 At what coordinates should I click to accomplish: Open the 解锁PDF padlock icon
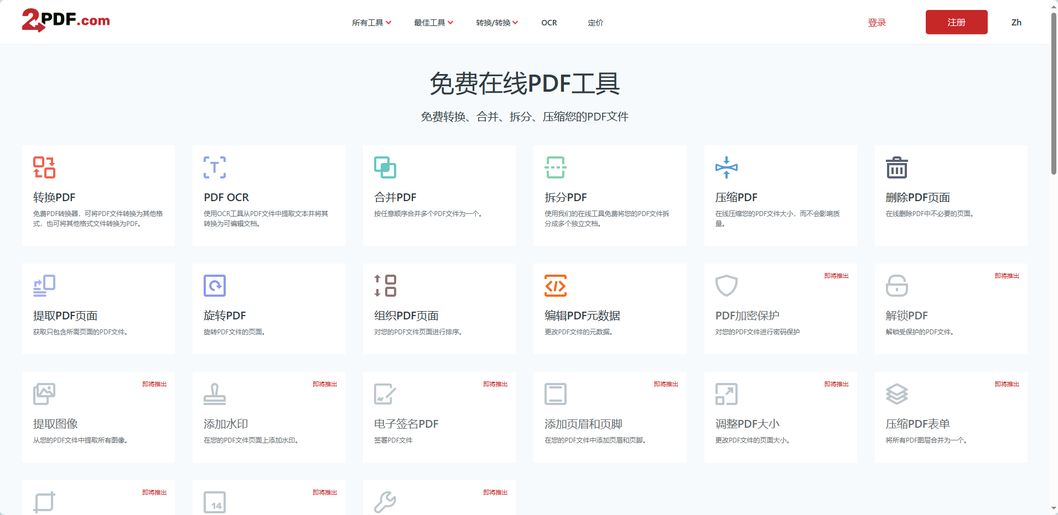click(x=896, y=285)
